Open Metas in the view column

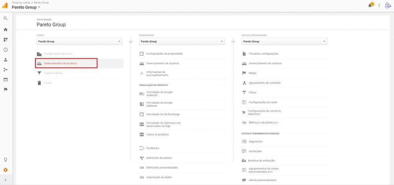click(x=252, y=73)
